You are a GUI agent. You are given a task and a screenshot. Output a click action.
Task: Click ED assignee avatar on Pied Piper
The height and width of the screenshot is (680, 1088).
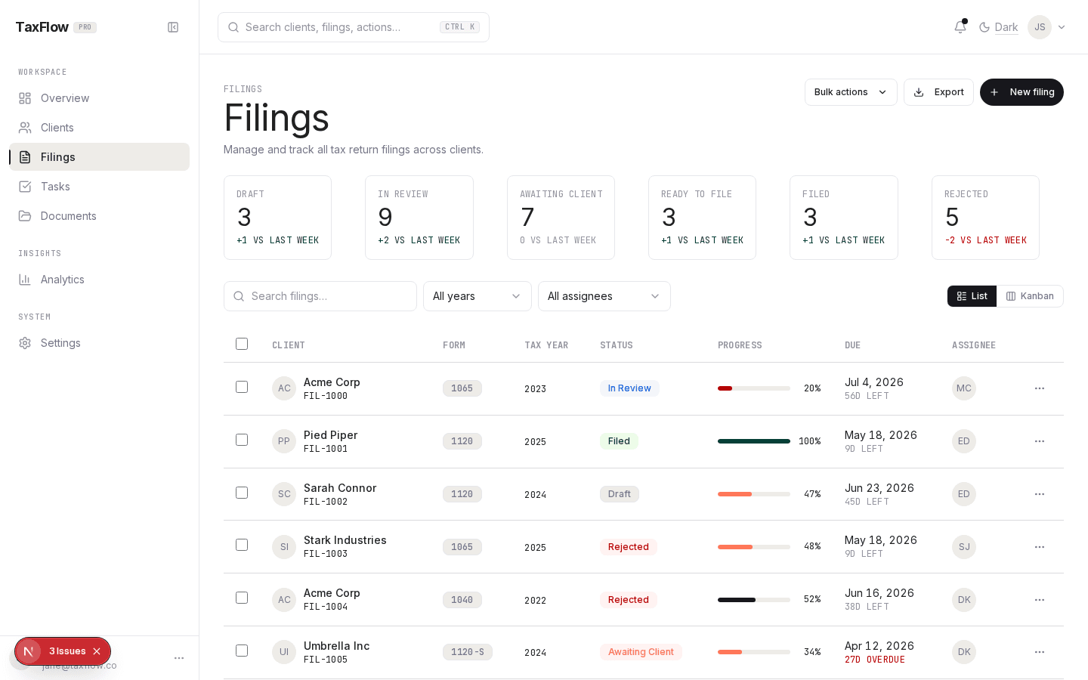964,441
